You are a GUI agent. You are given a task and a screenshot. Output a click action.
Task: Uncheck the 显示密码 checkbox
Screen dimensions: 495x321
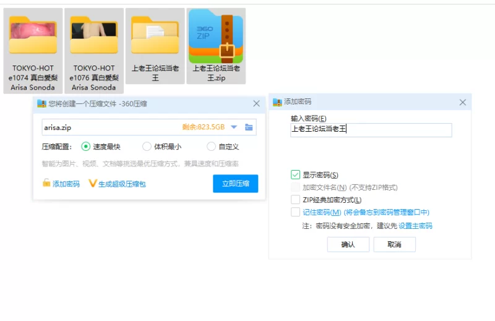pyautogui.click(x=295, y=174)
